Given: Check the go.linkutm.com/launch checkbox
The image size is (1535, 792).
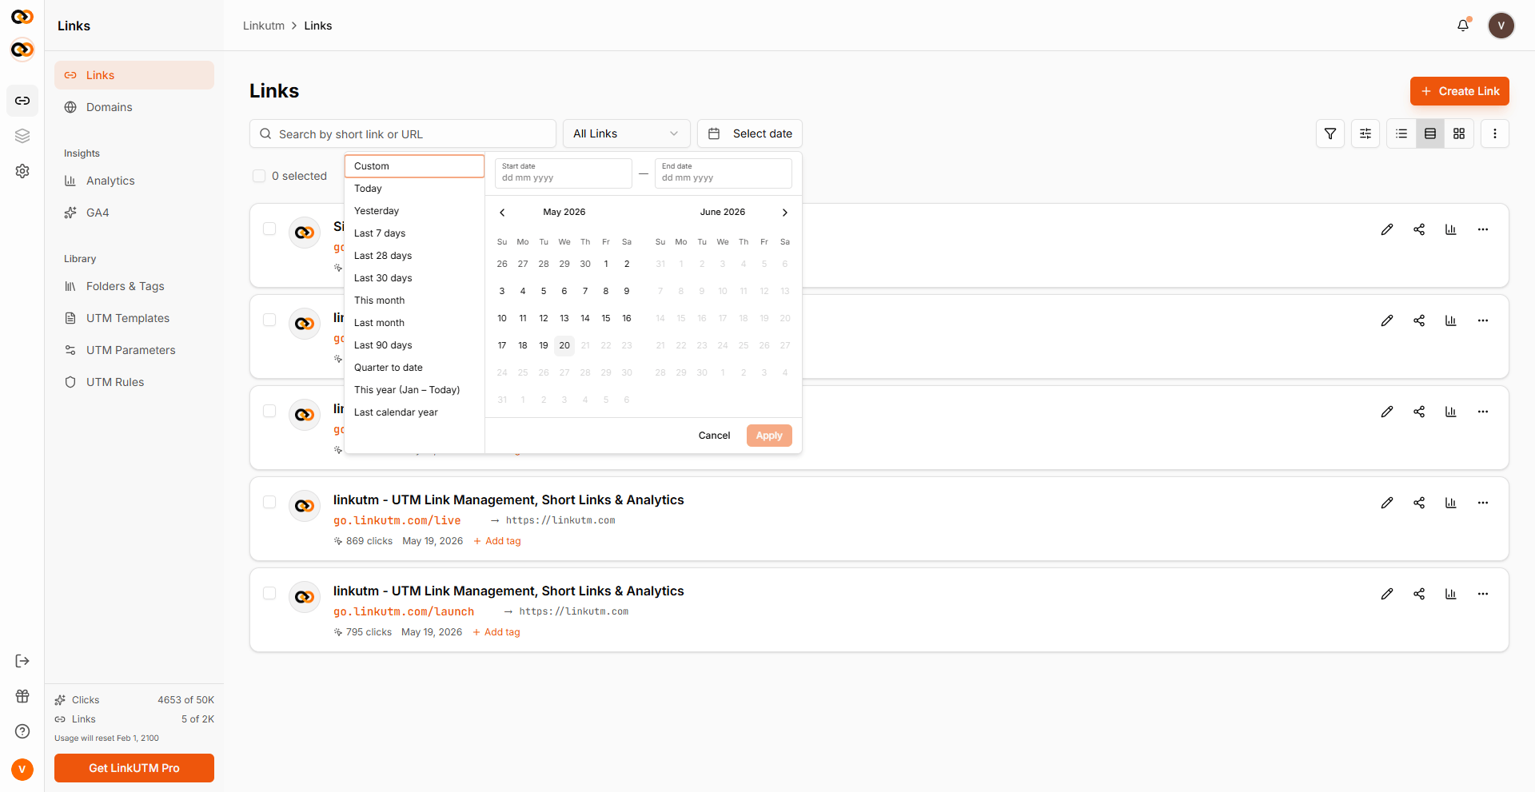Looking at the screenshot, I should 269,593.
